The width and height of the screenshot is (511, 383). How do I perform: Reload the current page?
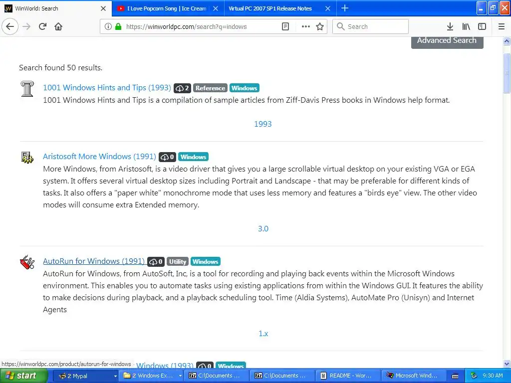point(42,26)
